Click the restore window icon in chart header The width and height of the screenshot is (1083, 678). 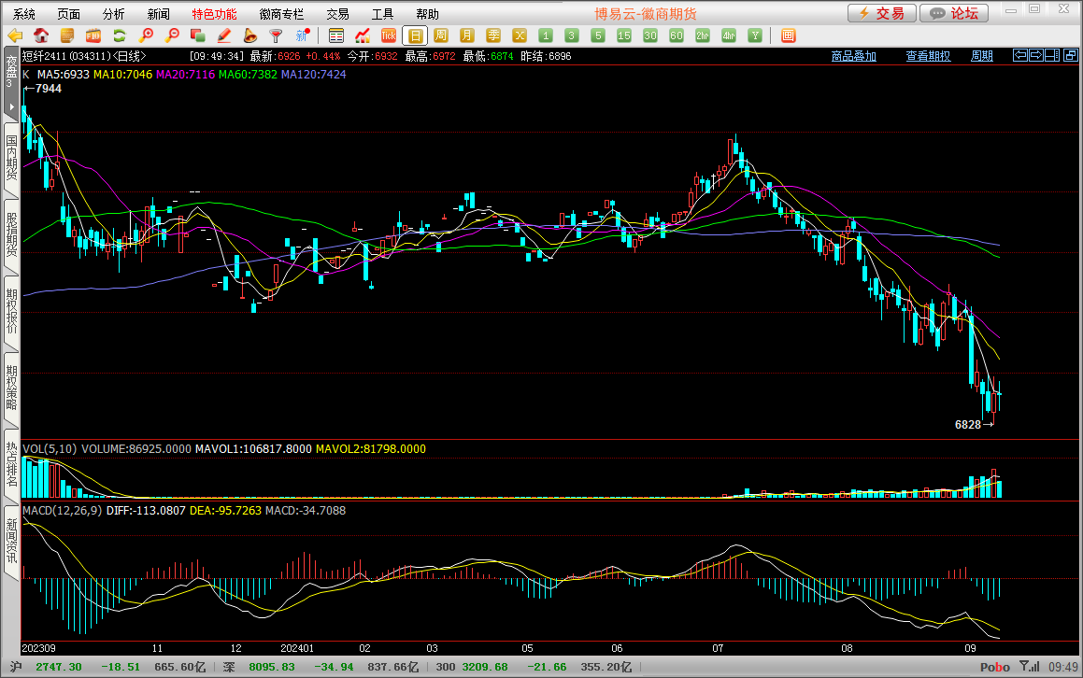pos(1071,55)
